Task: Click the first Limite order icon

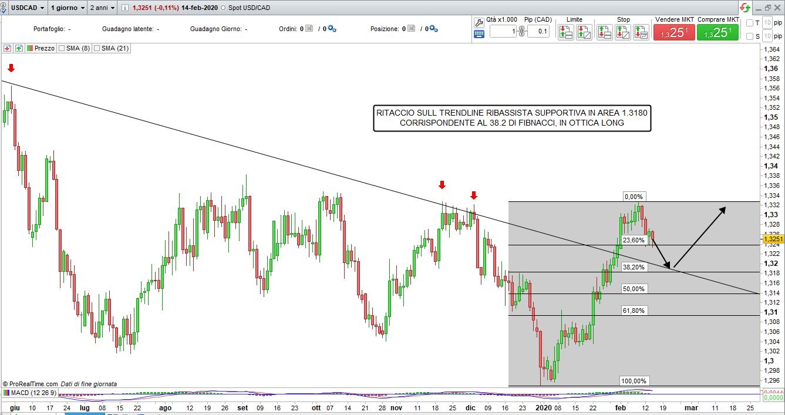Action: tap(565, 32)
